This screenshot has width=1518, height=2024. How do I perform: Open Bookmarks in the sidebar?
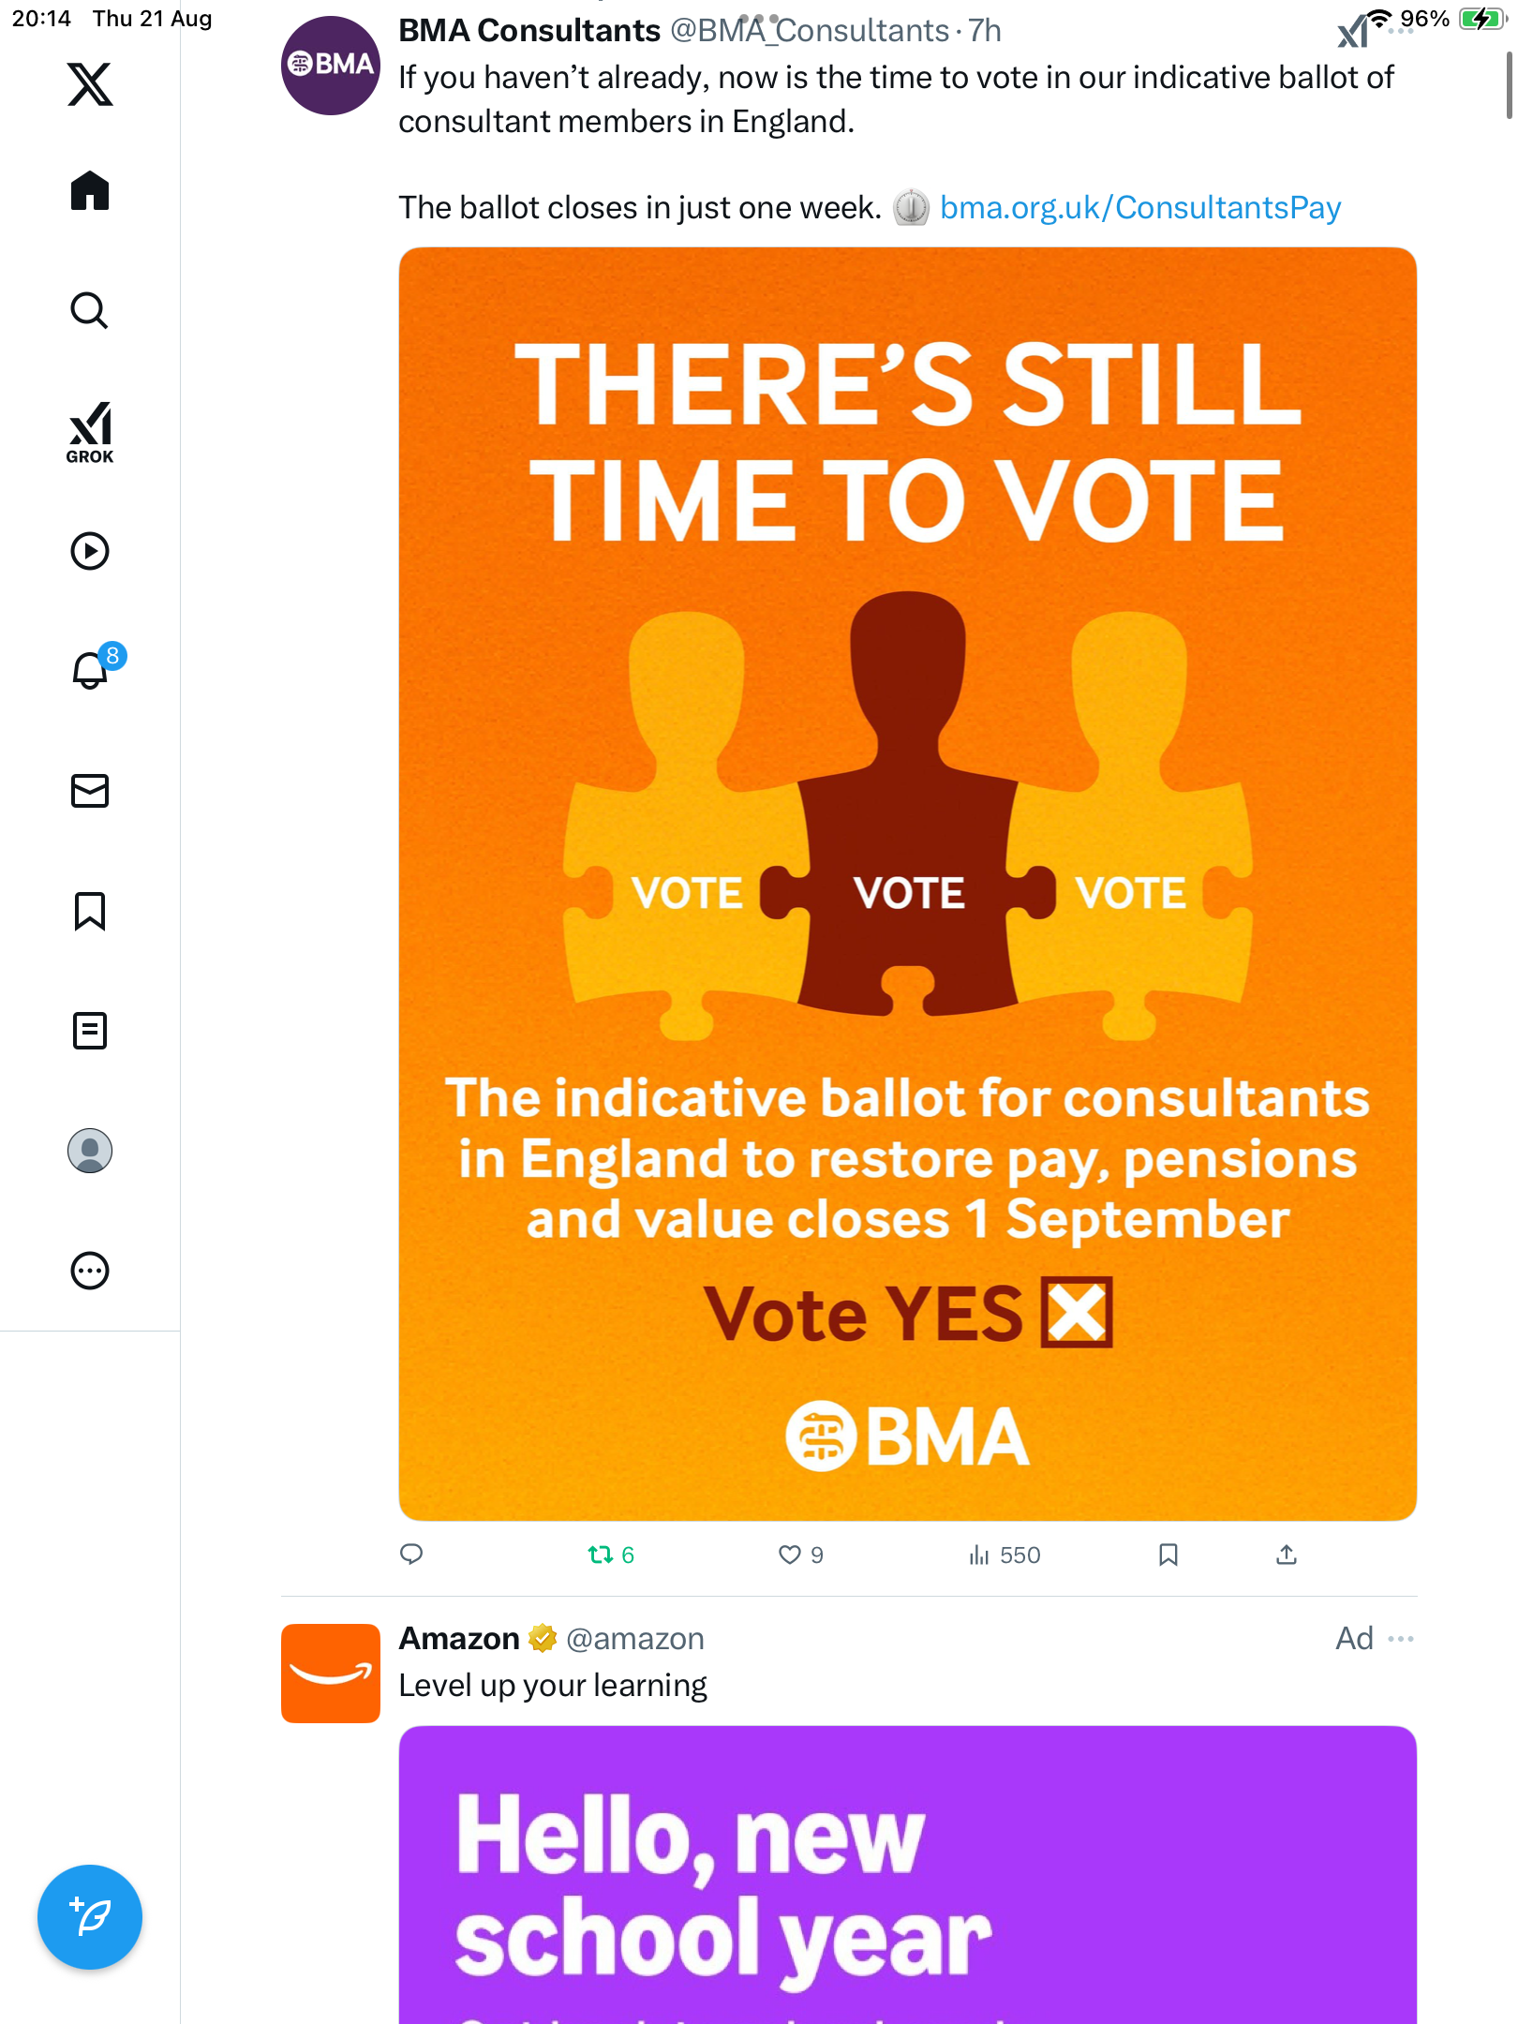(x=90, y=911)
